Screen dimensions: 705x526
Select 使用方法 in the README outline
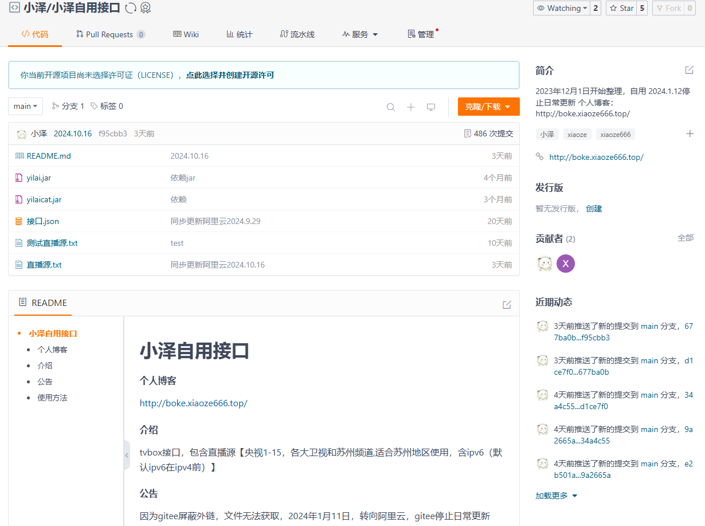pyautogui.click(x=52, y=398)
